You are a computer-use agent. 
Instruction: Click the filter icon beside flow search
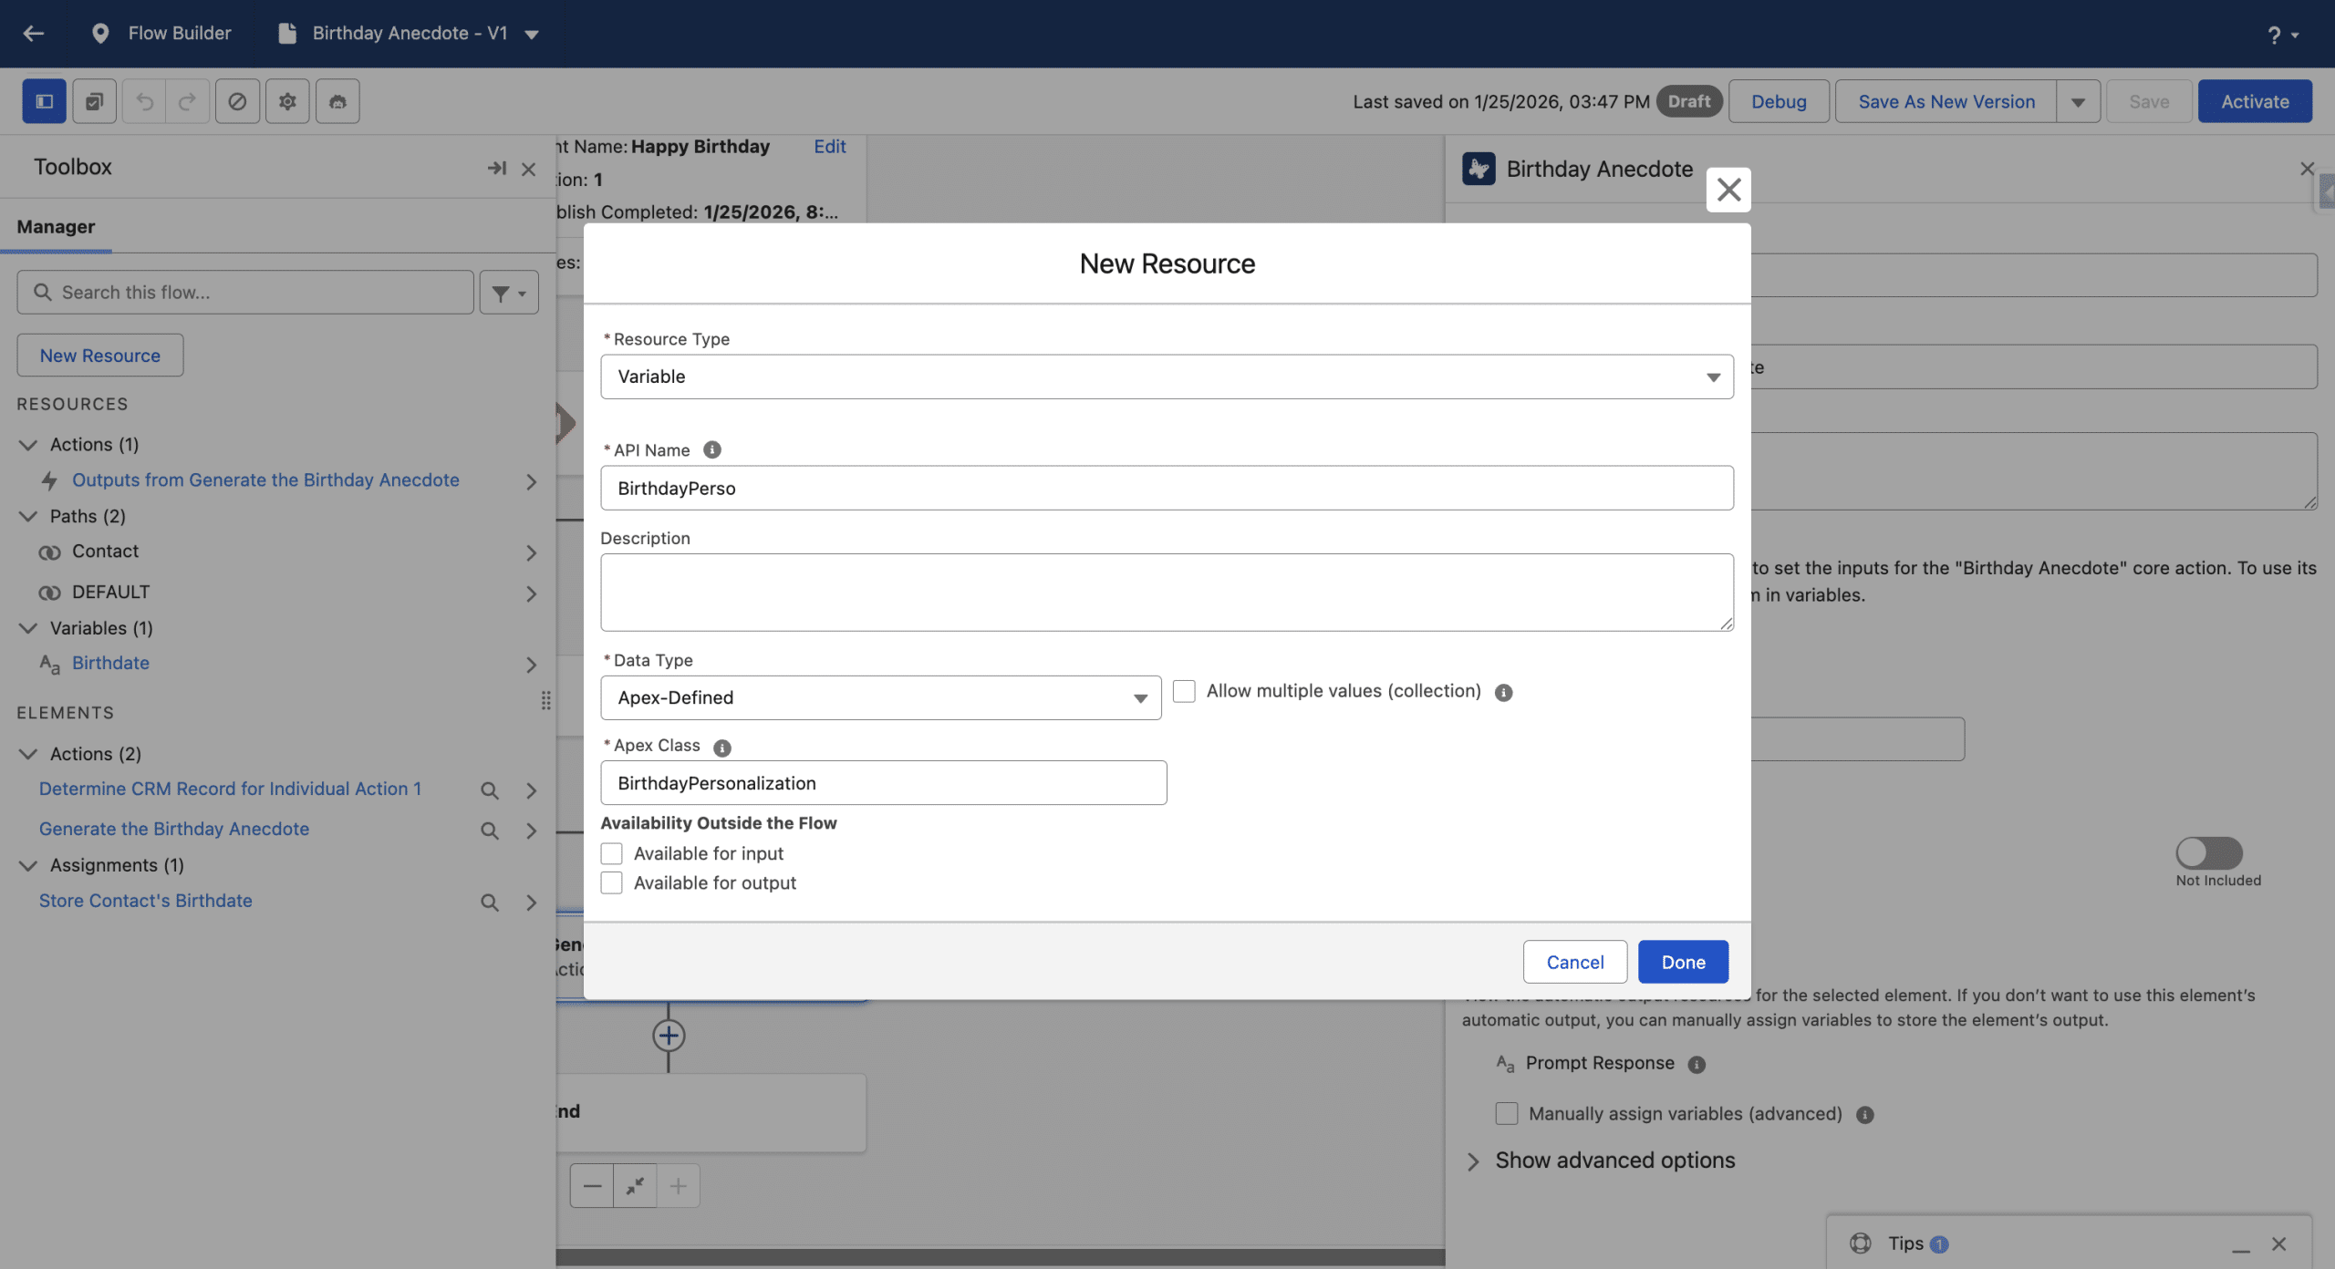pos(509,293)
